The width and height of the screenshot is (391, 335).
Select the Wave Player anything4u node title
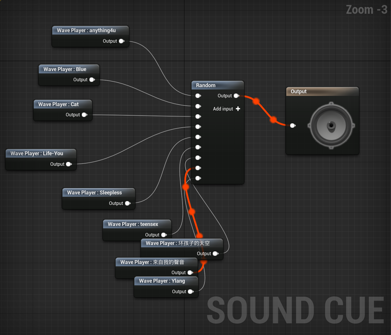click(x=90, y=30)
